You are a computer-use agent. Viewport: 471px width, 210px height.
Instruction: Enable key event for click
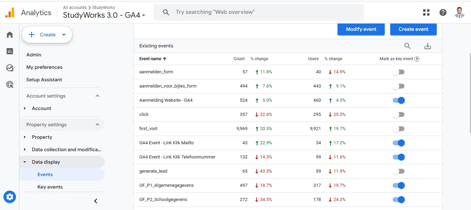click(x=398, y=115)
